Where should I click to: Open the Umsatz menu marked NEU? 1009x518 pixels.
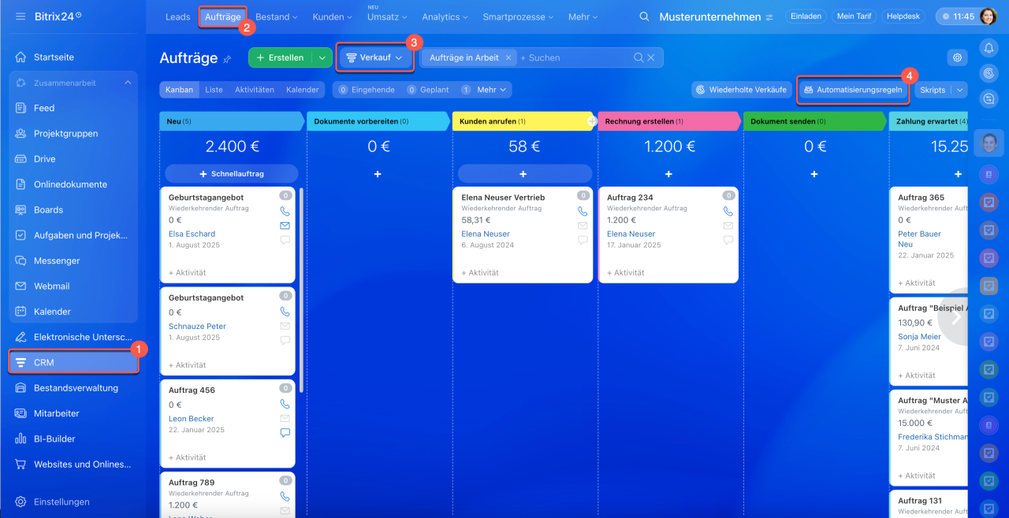pyautogui.click(x=387, y=17)
